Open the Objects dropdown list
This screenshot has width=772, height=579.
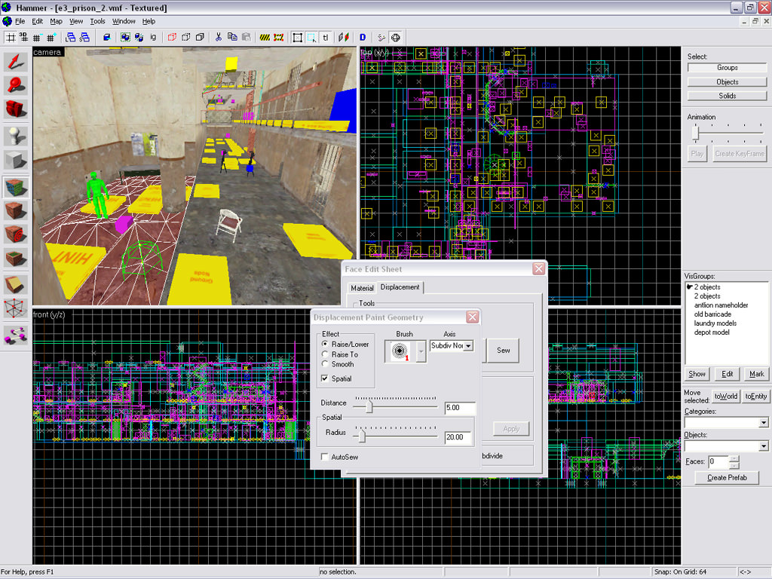(763, 446)
